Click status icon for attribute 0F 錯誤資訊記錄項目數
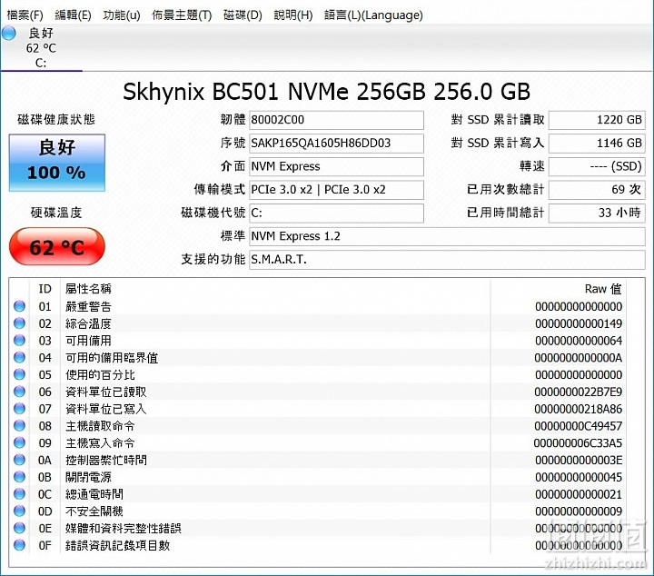 pyautogui.click(x=19, y=545)
